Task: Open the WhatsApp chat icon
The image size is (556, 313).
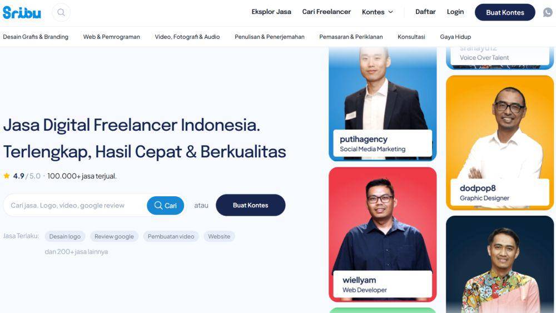Action: (x=548, y=12)
